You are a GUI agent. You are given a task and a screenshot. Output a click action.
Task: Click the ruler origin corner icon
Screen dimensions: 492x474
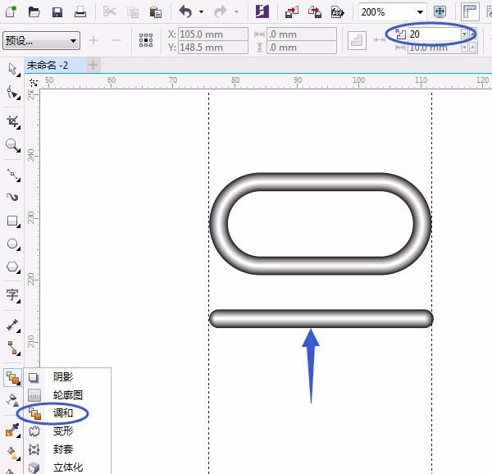click(x=34, y=83)
